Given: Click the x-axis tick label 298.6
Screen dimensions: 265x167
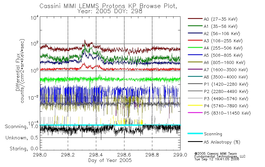Looking at the screenshot, I should click(x=124, y=155).
